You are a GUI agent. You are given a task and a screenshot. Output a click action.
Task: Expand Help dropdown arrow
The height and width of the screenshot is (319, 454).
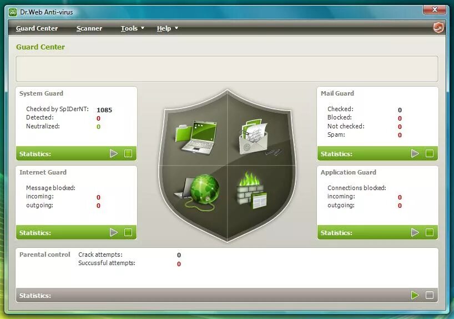[x=176, y=28]
